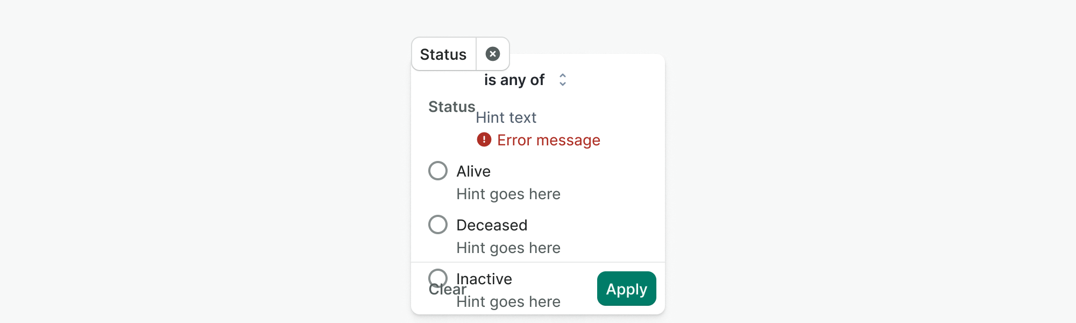Click the red error exclamation icon
Image resolution: width=1076 pixels, height=323 pixels.
pyautogui.click(x=484, y=140)
